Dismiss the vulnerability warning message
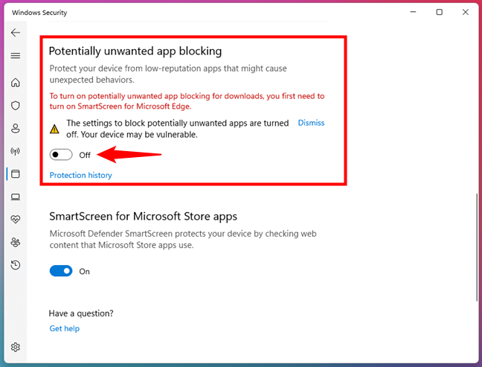 [x=311, y=123]
